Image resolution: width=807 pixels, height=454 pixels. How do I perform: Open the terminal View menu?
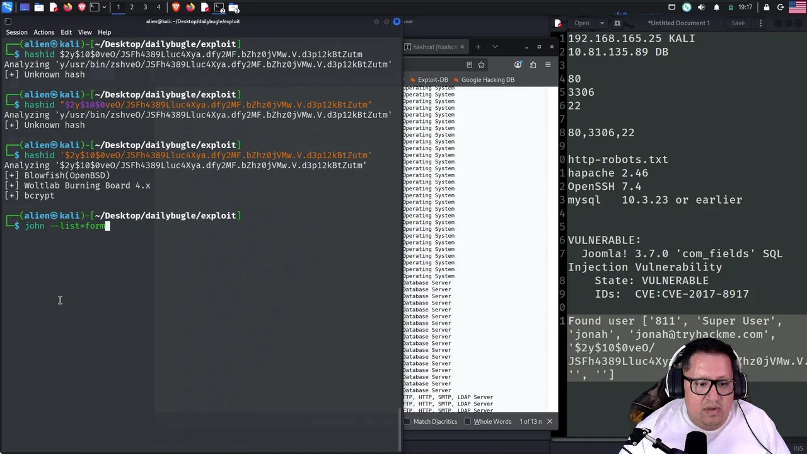pyautogui.click(x=84, y=32)
